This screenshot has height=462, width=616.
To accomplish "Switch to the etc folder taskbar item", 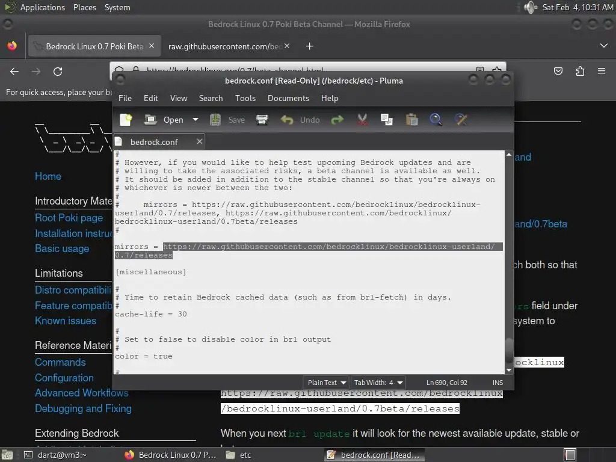I will [x=239, y=455].
